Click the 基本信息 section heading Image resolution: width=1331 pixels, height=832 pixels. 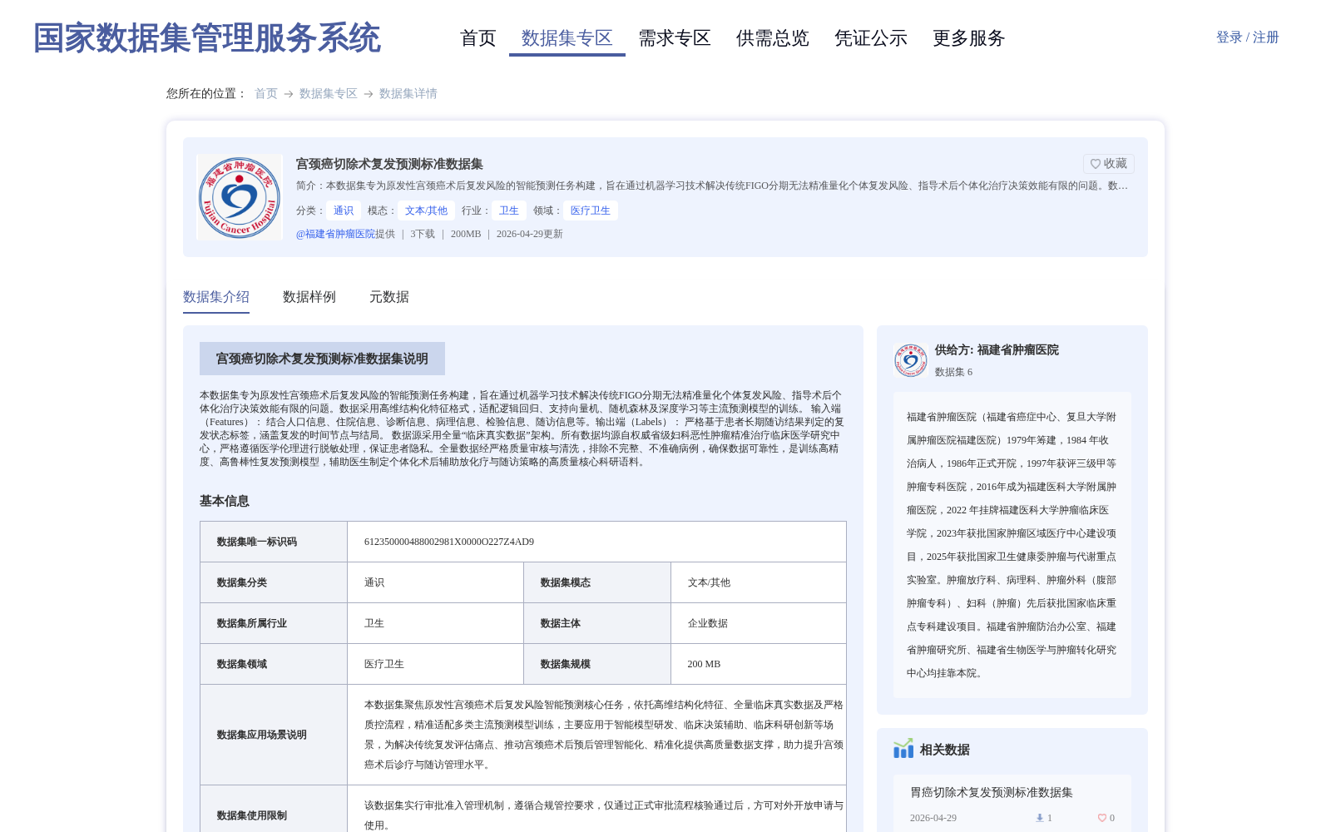pos(225,501)
